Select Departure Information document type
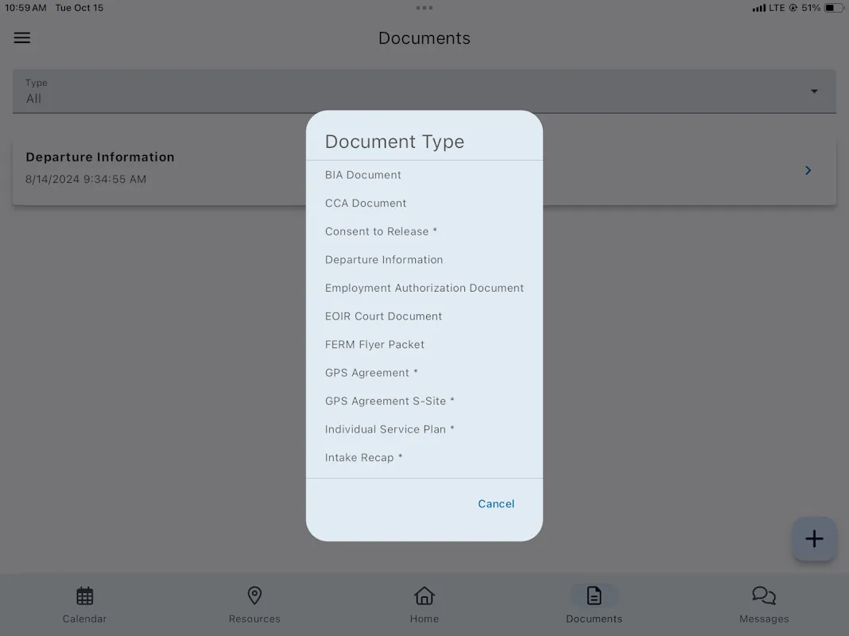 tap(384, 260)
